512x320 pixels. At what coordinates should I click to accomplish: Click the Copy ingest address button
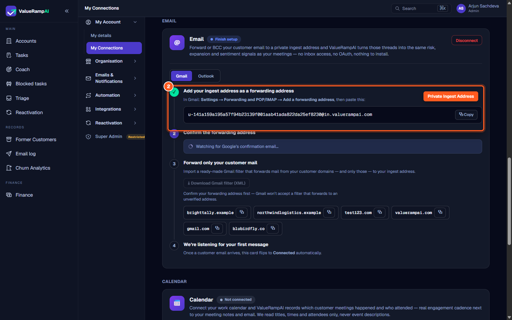(x=466, y=114)
